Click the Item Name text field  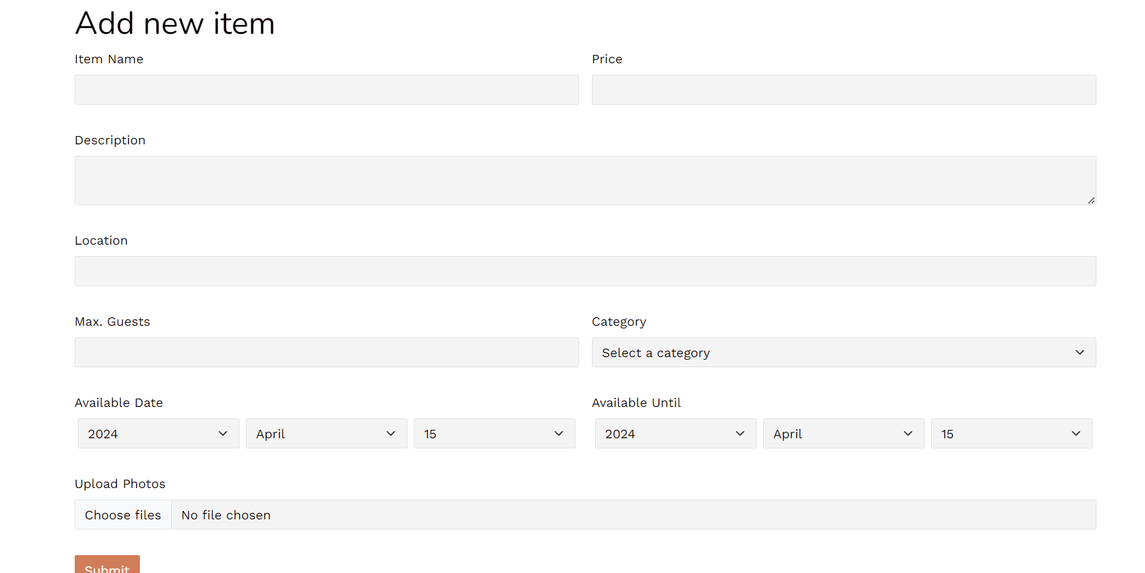(326, 90)
